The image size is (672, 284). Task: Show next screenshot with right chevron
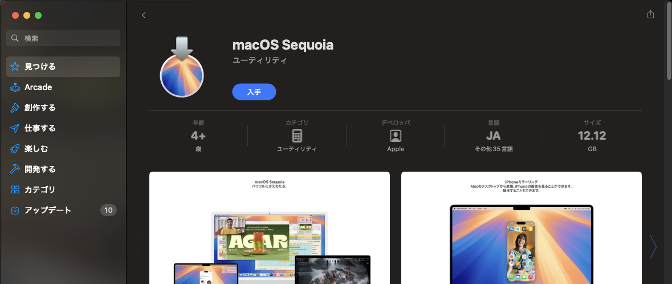pos(653,247)
